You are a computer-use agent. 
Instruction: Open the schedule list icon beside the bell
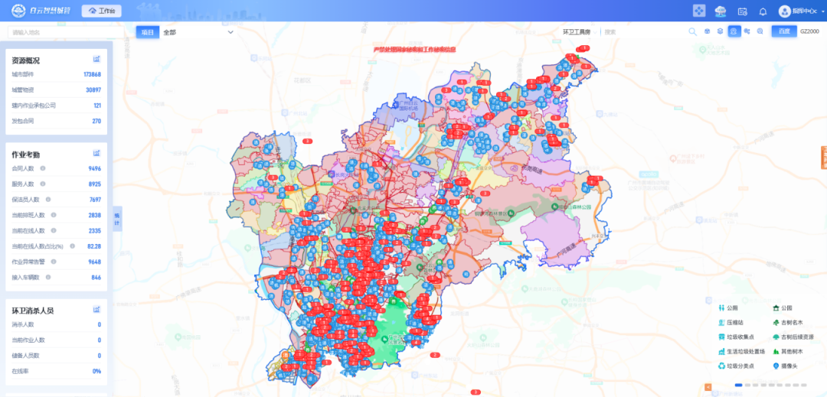742,11
